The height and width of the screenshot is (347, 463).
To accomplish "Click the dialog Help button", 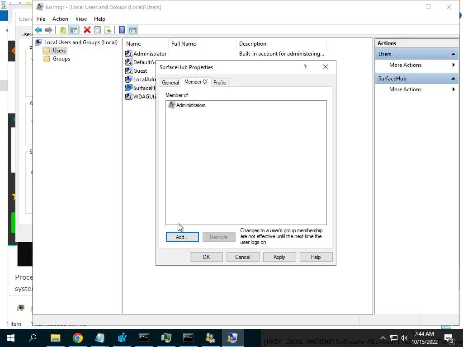I will (x=316, y=257).
